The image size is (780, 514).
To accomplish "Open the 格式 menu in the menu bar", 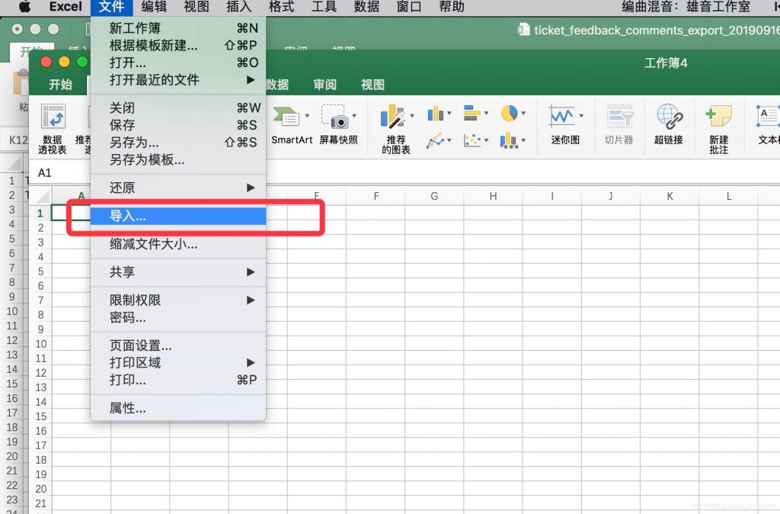I will coord(282,6).
